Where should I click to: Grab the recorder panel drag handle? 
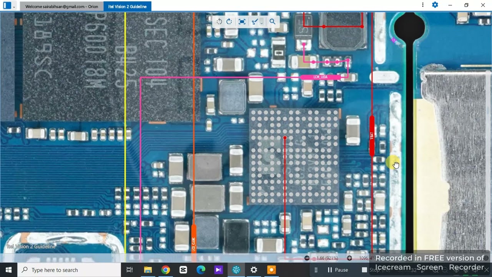[x=316, y=270]
